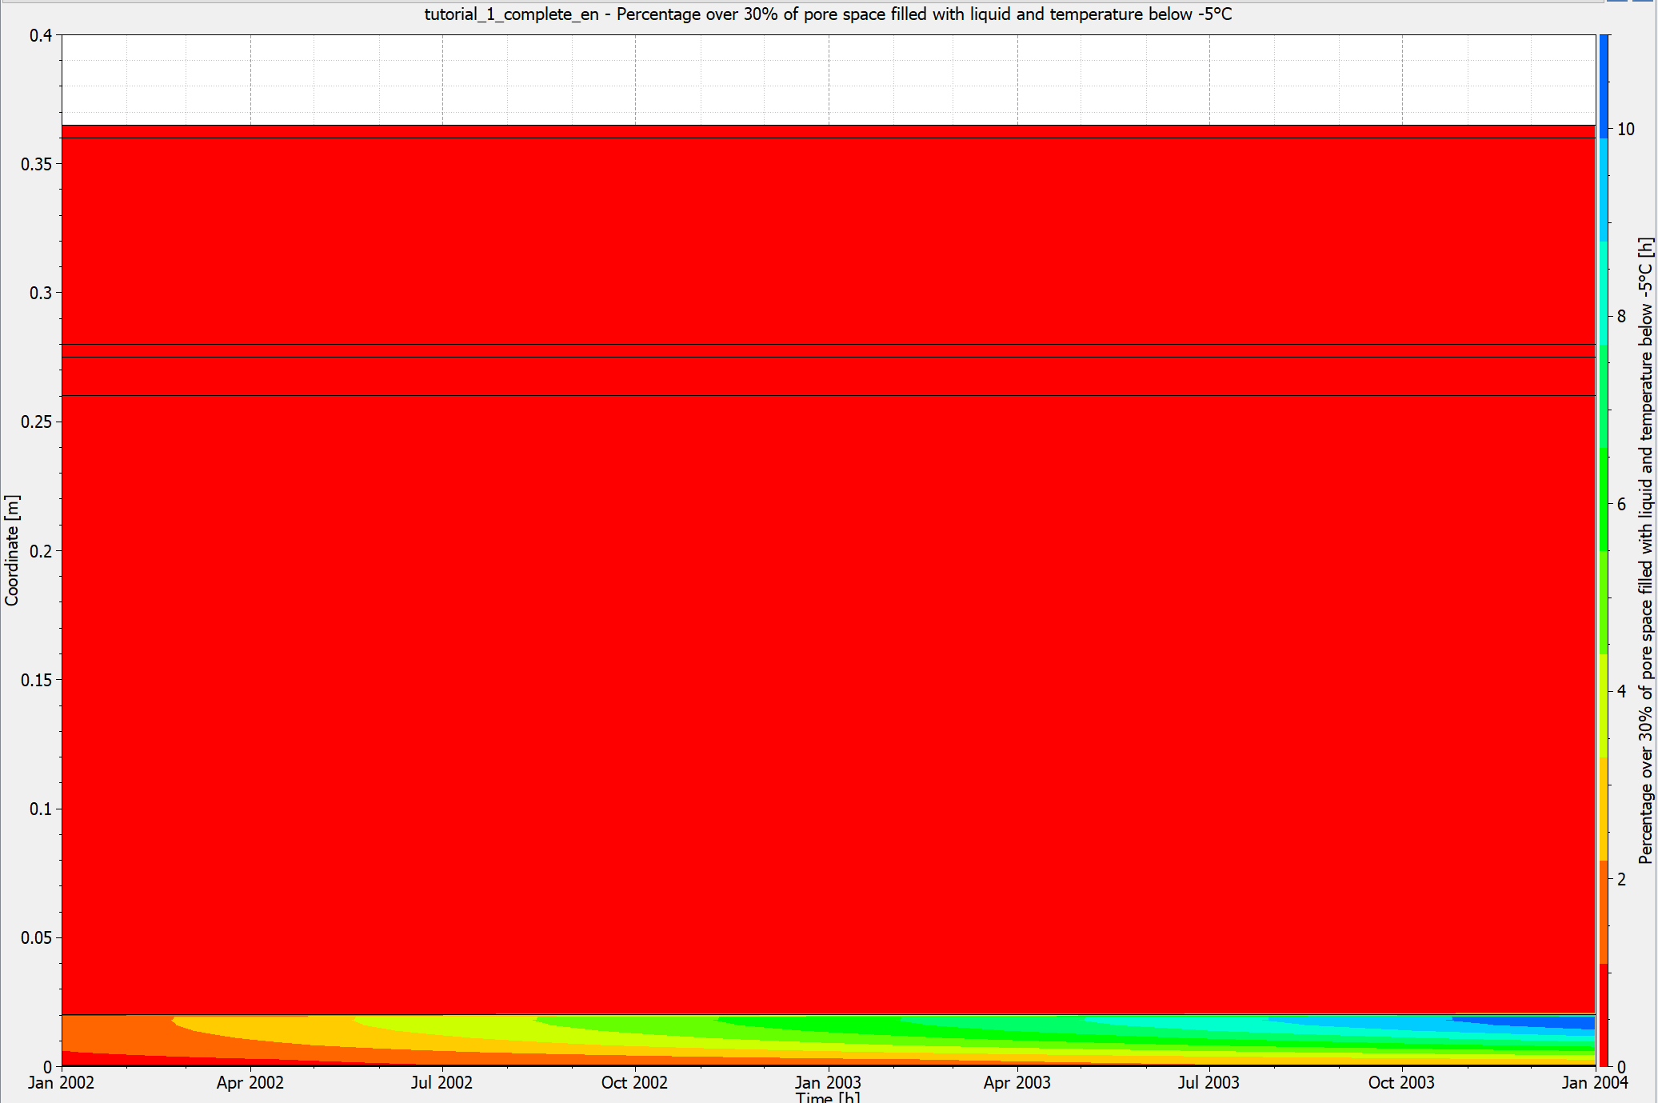Click the y-axis tick label '0.3'
Viewport: 1658px width, 1103px height.
tap(41, 293)
